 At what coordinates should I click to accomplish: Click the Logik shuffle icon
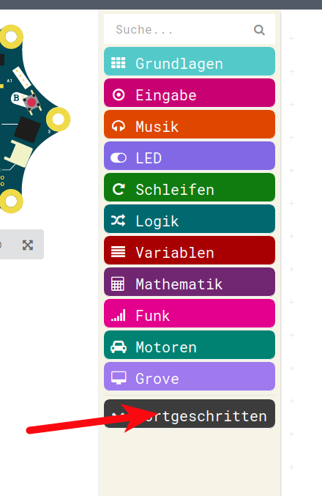tap(118, 221)
